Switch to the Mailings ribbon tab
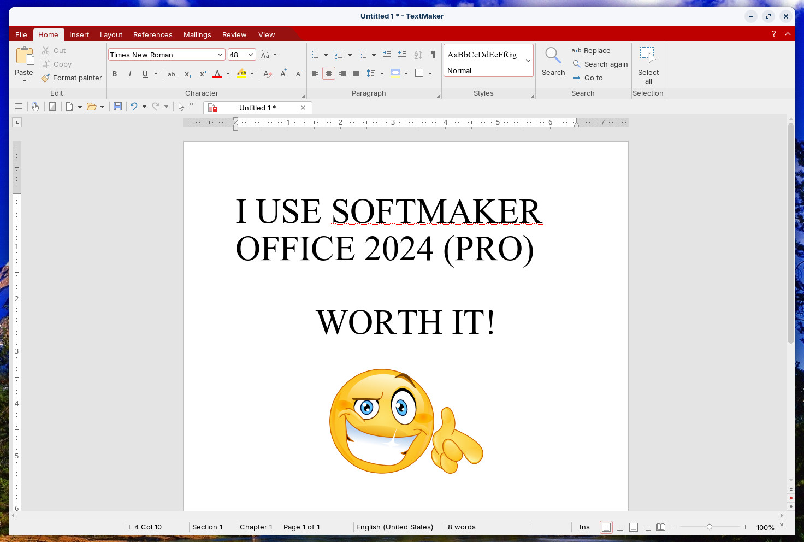The width and height of the screenshot is (804, 542). point(197,34)
